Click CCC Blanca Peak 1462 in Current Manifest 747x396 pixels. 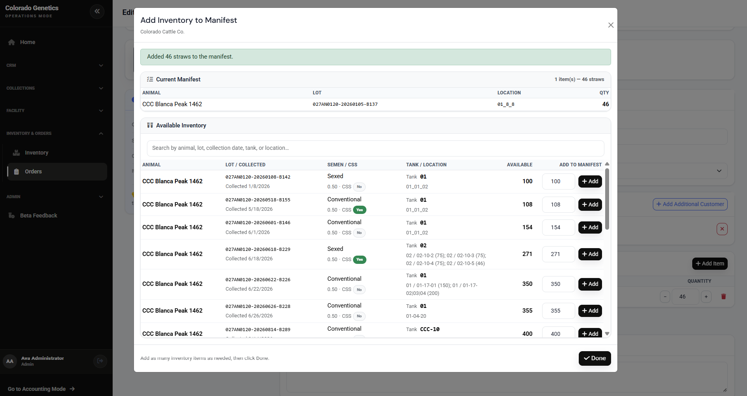[x=172, y=104]
